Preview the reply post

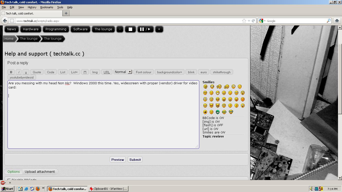click(118, 159)
